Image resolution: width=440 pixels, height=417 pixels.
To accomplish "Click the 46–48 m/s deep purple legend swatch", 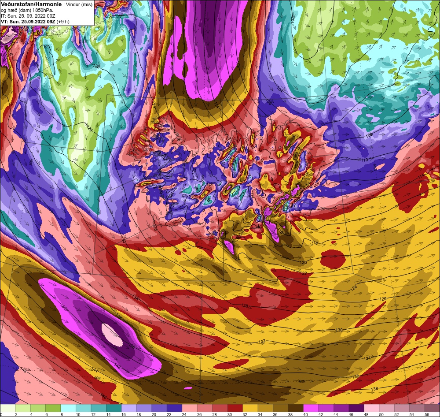I will click(356, 408).
